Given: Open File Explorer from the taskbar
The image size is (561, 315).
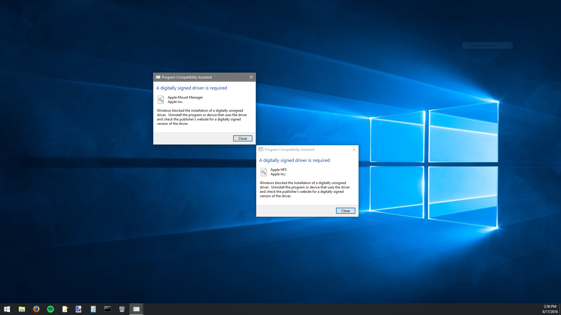Looking at the screenshot, I should click(22, 309).
